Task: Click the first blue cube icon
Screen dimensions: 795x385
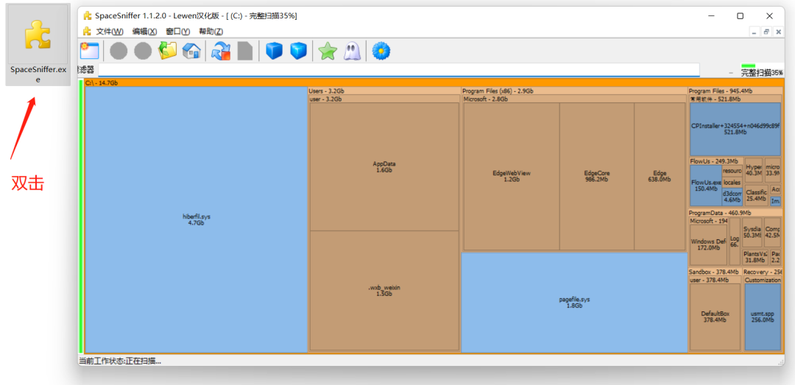Action: [274, 51]
